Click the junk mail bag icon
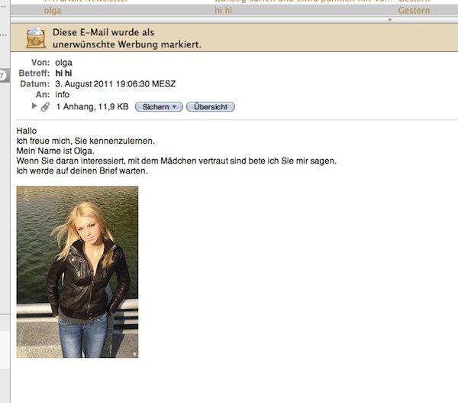This screenshot has height=403, width=458. 36,37
